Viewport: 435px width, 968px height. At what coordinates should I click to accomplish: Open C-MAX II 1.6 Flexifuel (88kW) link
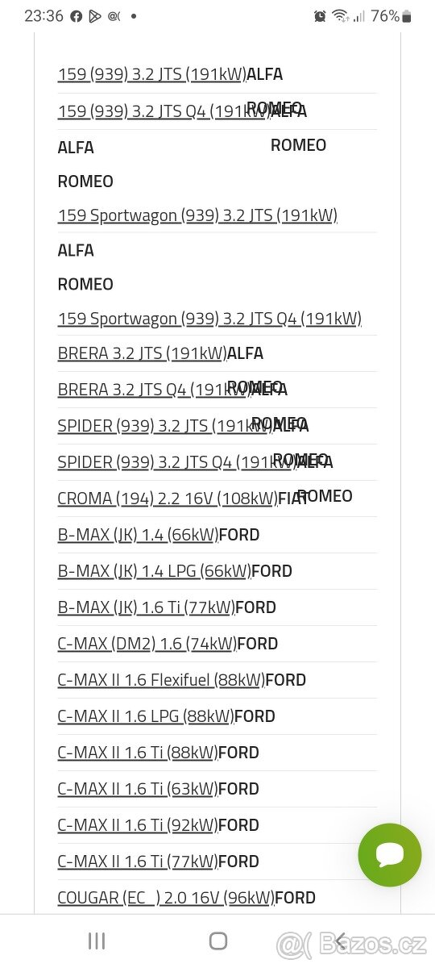click(x=161, y=680)
